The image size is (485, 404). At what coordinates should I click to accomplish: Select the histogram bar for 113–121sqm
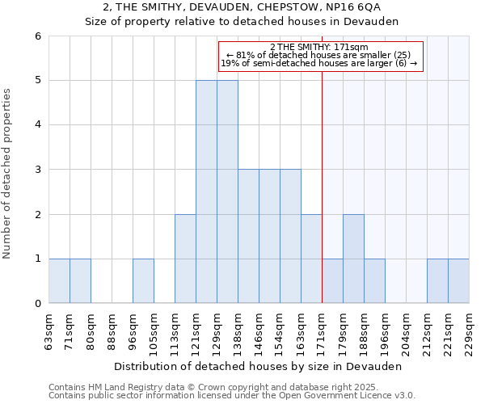click(x=186, y=259)
